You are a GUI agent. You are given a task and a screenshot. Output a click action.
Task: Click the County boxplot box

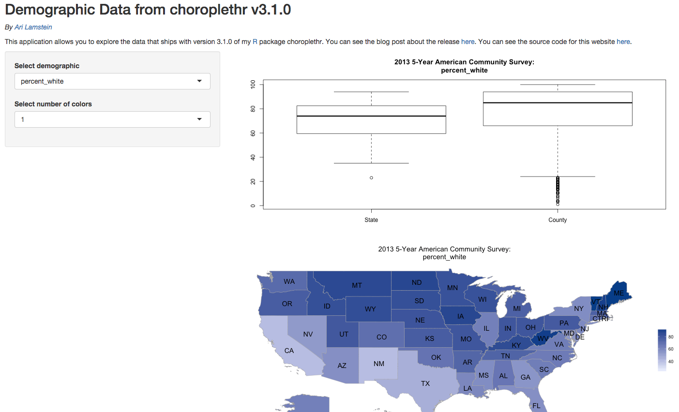tap(558, 109)
